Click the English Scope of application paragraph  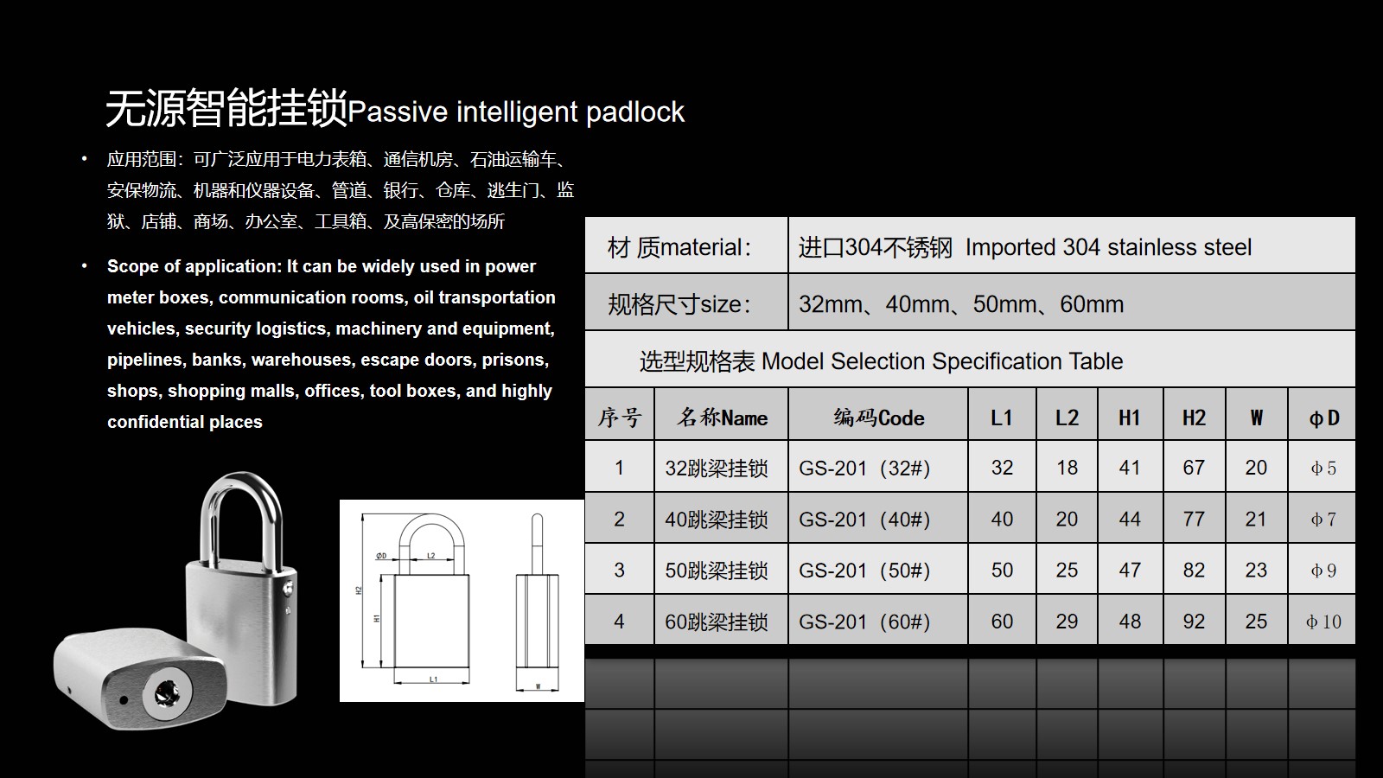(x=331, y=344)
